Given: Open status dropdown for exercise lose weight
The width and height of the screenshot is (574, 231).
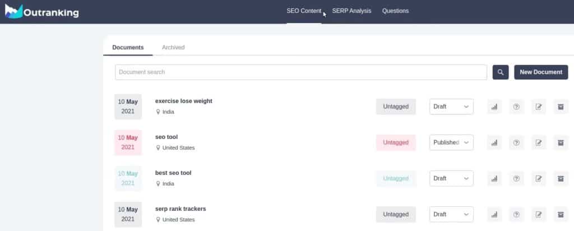Looking at the screenshot, I should (451, 107).
